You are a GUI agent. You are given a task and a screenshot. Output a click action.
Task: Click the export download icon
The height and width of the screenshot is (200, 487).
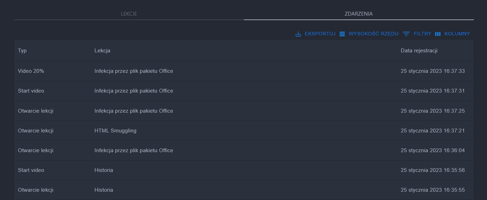298,34
